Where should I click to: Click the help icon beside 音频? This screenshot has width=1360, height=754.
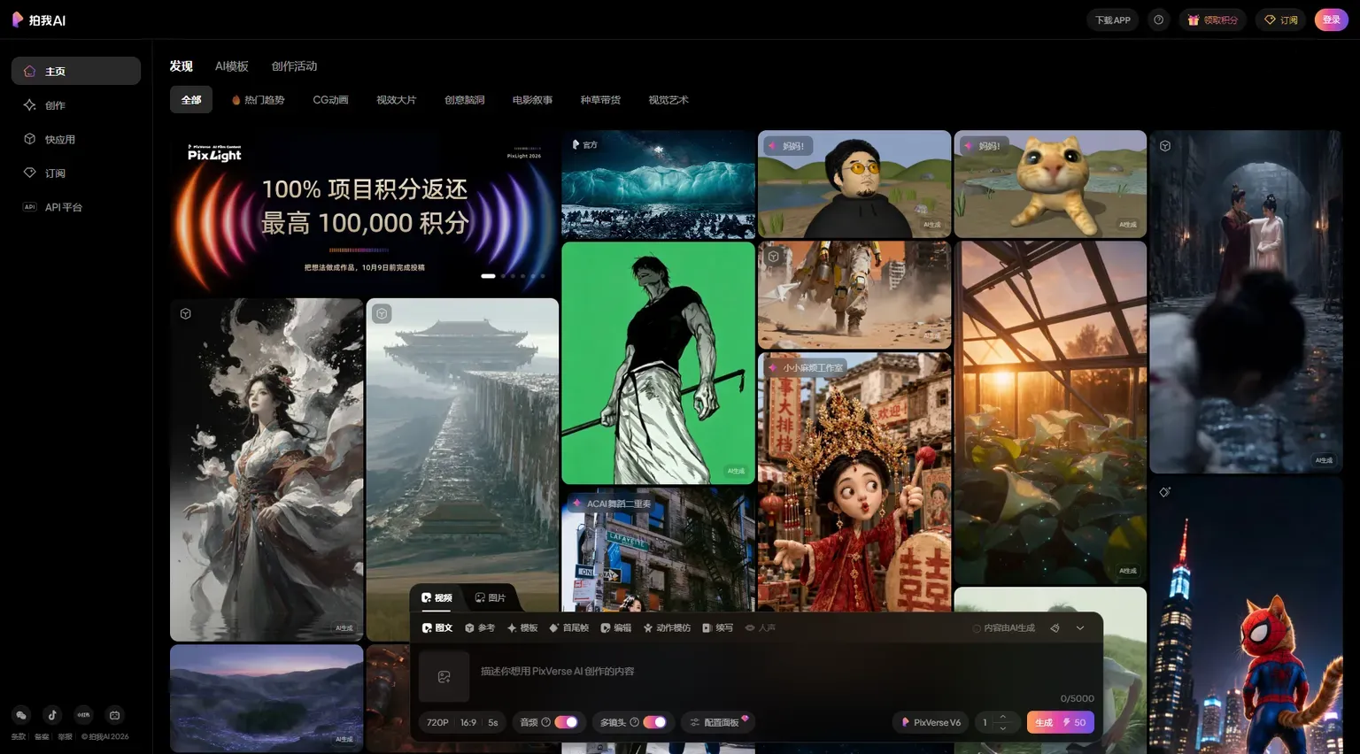pos(546,722)
